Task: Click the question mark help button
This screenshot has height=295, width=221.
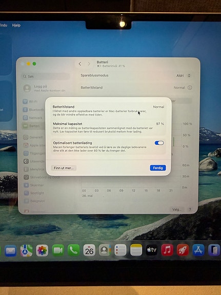Action: click(190, 209)
